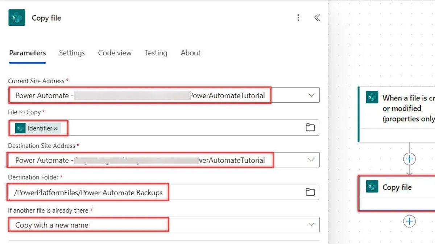This screenshot has width=435, height=244.
Task: Switch to the Settings tab
Action: pyautogui.click(x=72, y=53)
